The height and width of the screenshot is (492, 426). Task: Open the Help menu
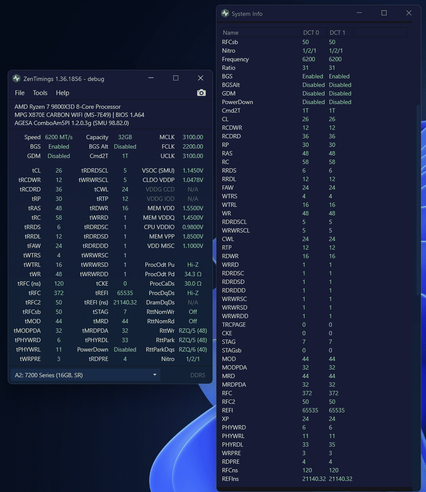(x=62, y=93)
